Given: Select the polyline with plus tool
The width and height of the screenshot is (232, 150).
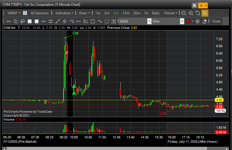Looking at the screenshot, I should pos(72,21).
